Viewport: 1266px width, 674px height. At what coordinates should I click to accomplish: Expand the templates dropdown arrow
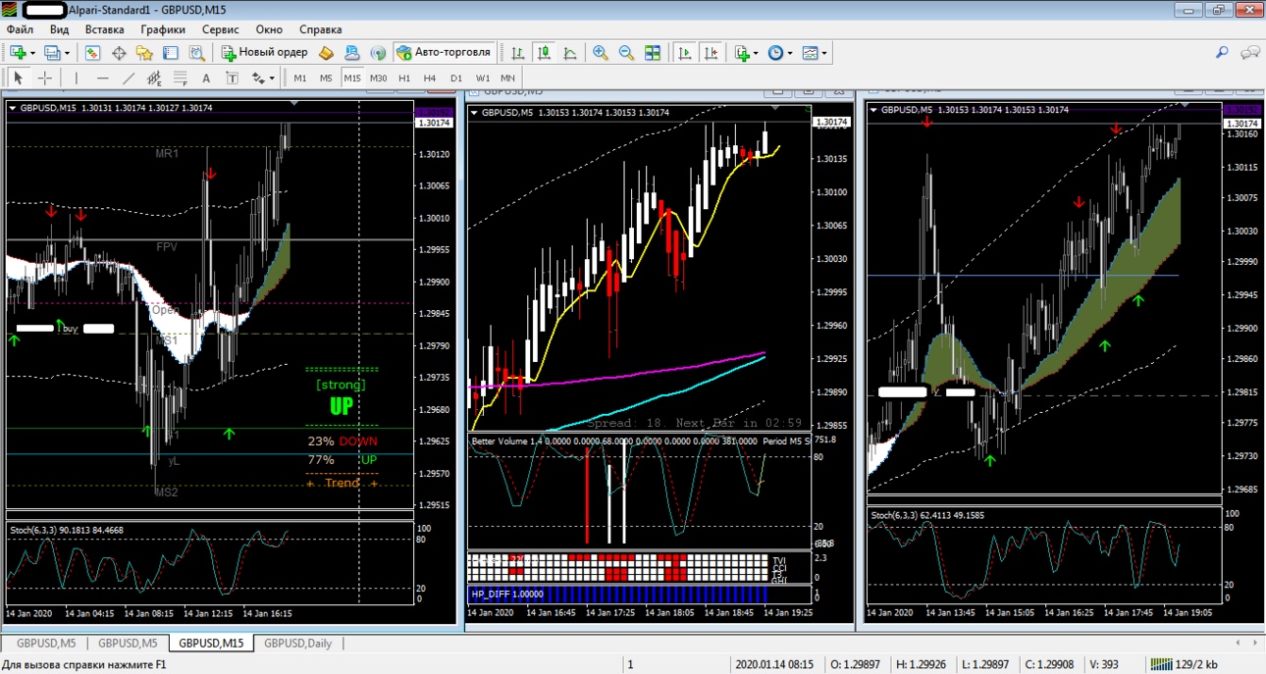click(824, 53)
